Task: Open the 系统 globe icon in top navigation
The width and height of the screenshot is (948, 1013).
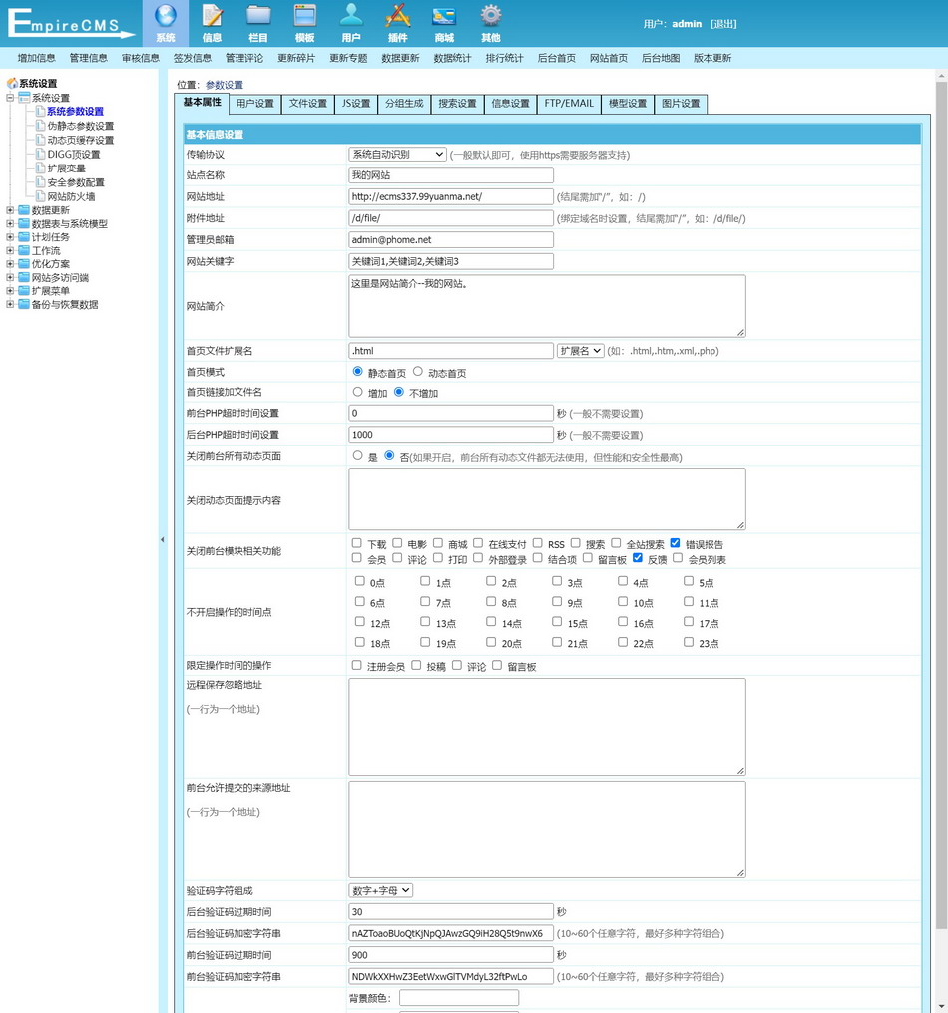Action: pyautogui.click(x=166, y=16)
